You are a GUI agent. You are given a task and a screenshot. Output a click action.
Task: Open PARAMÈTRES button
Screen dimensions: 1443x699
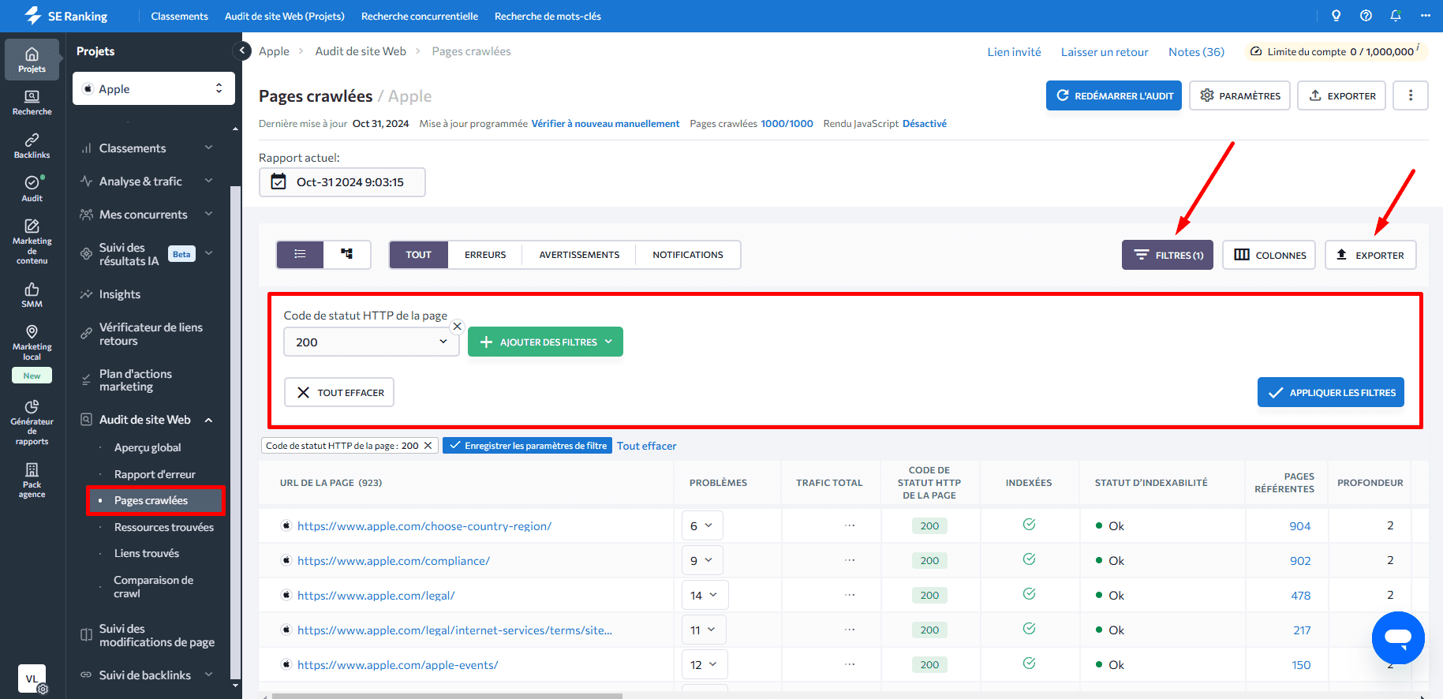pyautogui.click(x=1240, y=95)
